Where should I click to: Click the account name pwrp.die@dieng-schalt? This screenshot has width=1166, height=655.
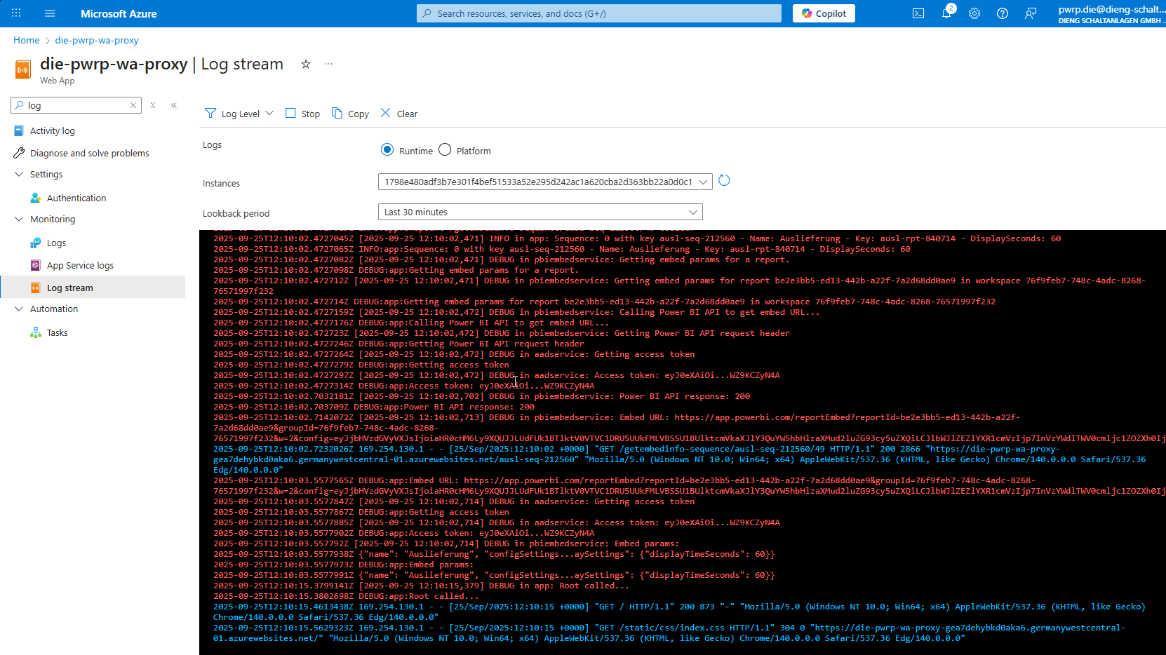click(x=1111, y=9)
